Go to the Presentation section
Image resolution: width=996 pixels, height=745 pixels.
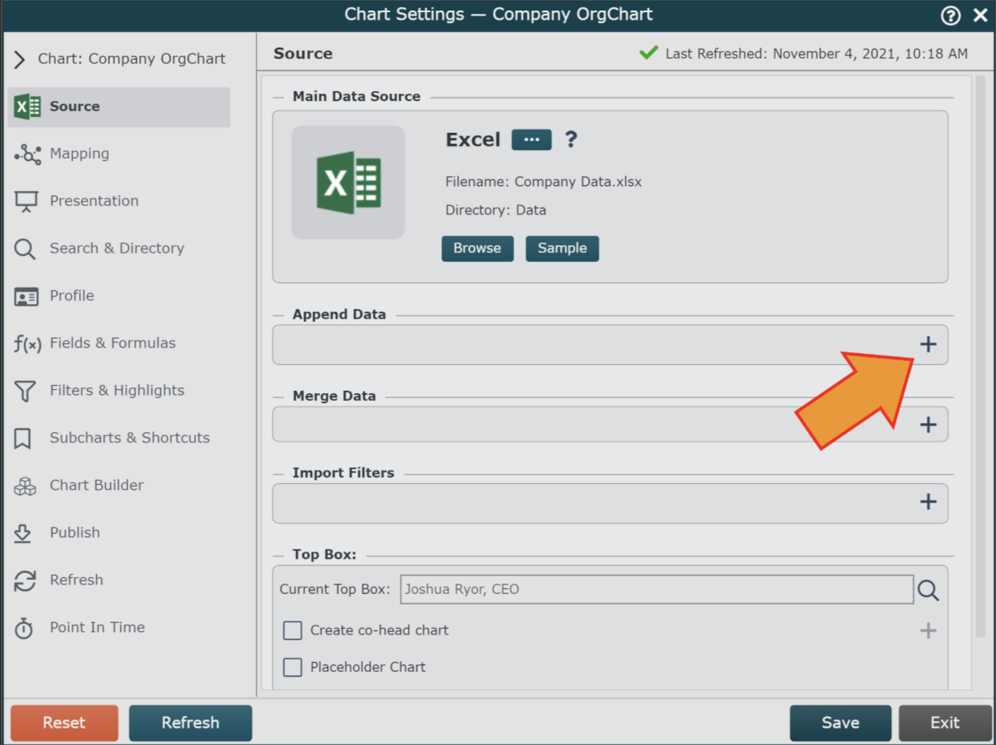(x=94, y=201)
